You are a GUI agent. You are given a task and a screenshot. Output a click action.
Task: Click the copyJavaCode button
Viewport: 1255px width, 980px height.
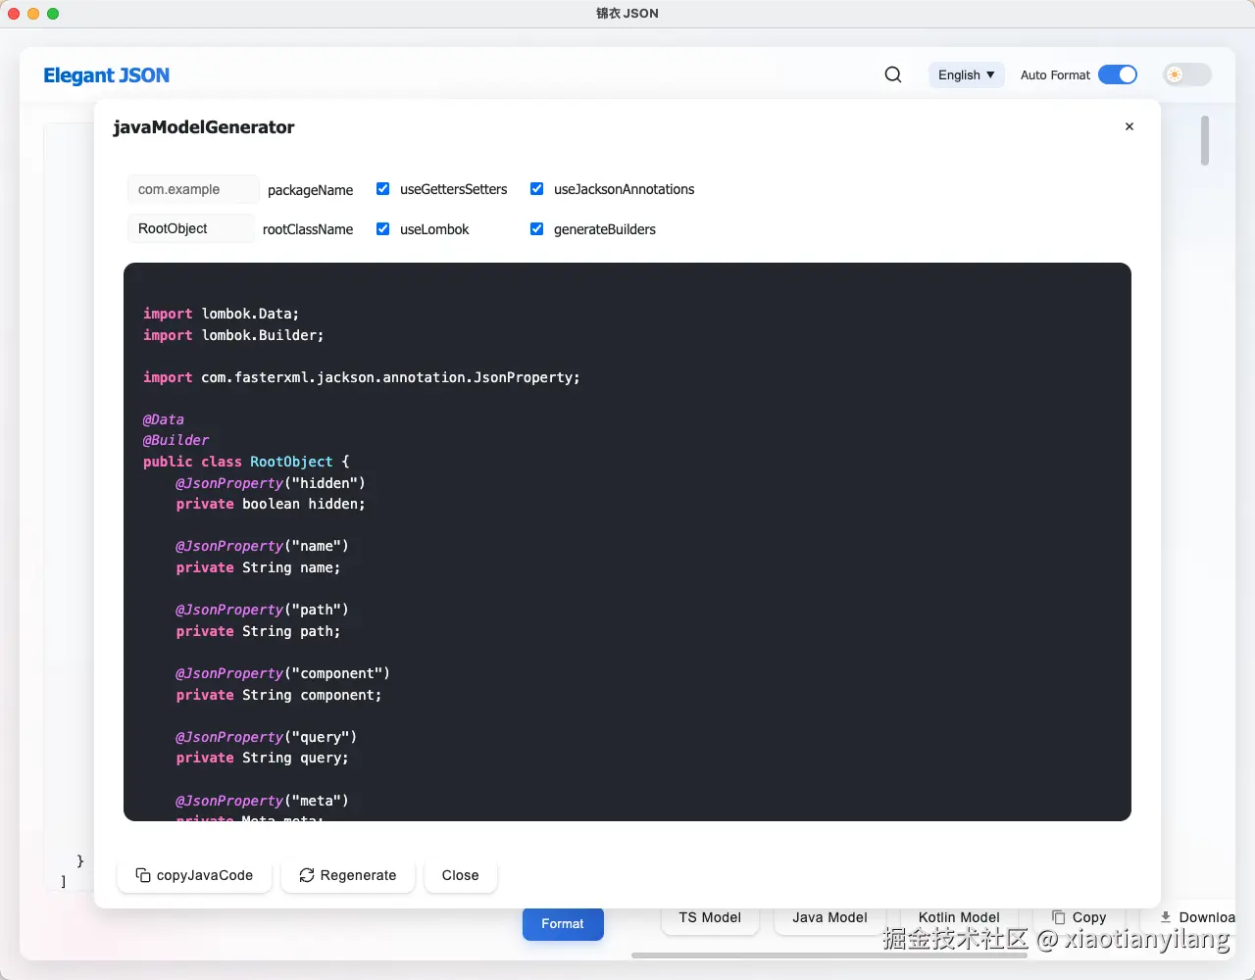pyautogui.click(x=194, y=875)
